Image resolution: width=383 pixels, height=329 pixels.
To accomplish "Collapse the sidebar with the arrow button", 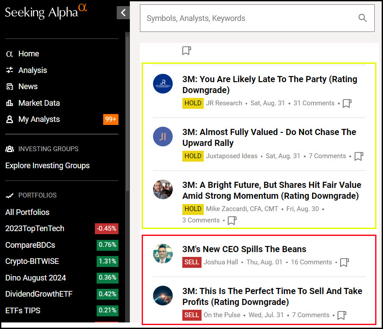I will click(123, 13).
